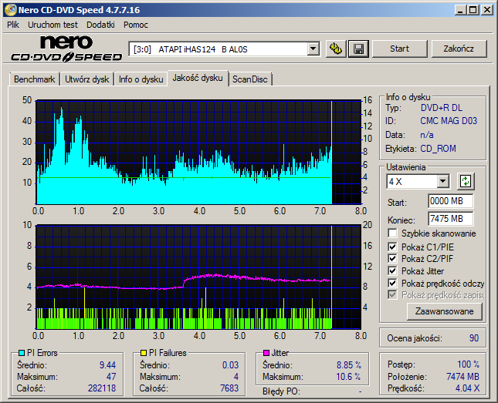Click the PI Errors Średnio value 9.44
The height and width of the screenshot is (403, 498).
[x=107, y=365]
